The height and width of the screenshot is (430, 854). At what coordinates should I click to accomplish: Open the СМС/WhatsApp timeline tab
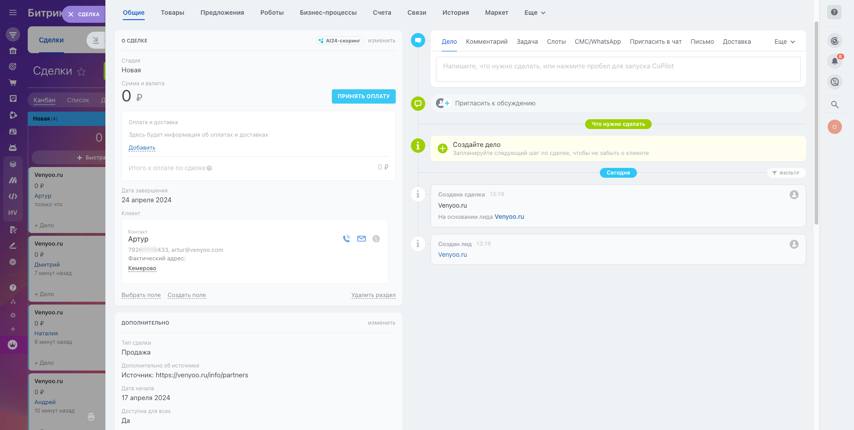(598, 42)
